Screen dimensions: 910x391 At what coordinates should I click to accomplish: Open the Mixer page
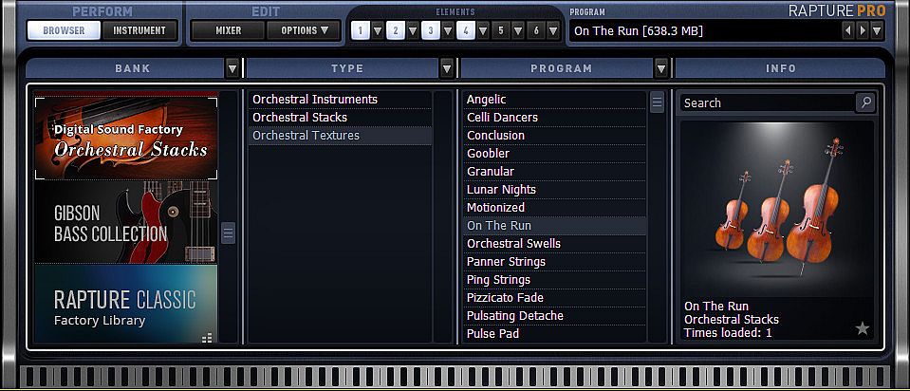[x=228, y=30]
